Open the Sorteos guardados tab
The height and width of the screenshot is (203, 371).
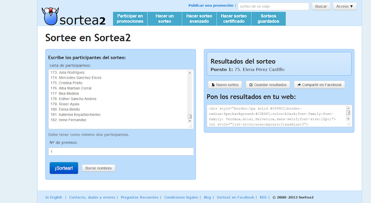(x=268, y=19)
